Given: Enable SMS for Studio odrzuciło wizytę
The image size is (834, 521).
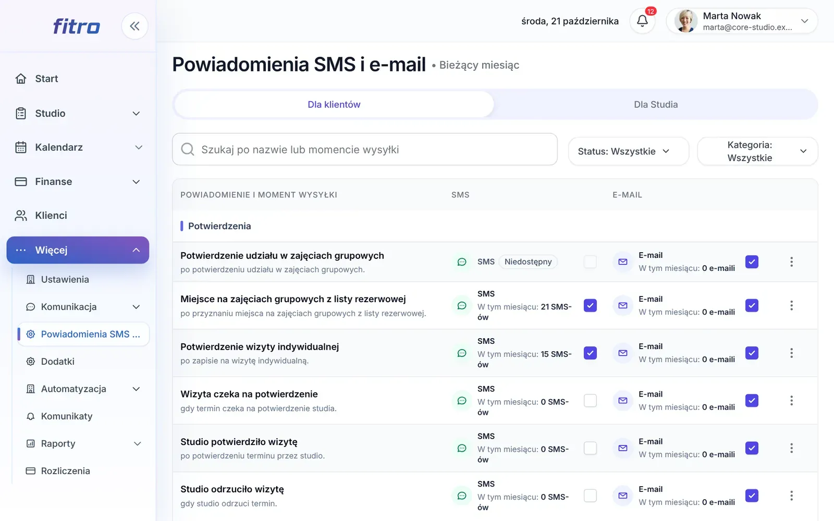Looking at the screenshot, I should click(590, 495).
